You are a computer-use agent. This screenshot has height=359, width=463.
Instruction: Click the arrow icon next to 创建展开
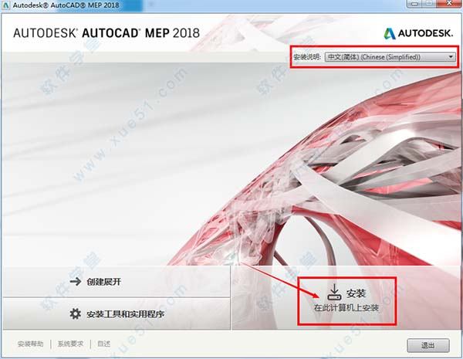pyautogui.click(x=76, y=281)
